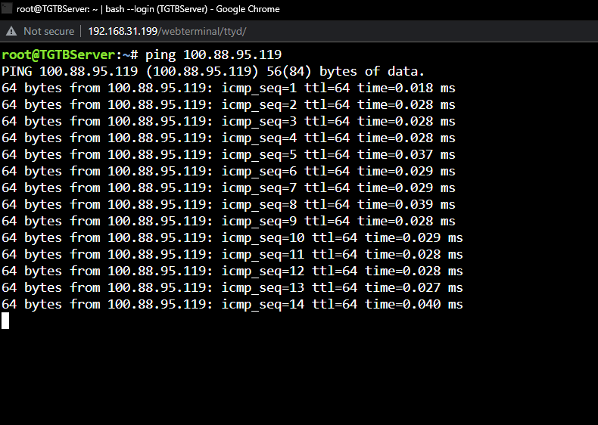This screenshot has height=425, width=598.
Task: Click the ping line with icmp_seq=4
Action: pyautogui.click(x=229, y=138)
